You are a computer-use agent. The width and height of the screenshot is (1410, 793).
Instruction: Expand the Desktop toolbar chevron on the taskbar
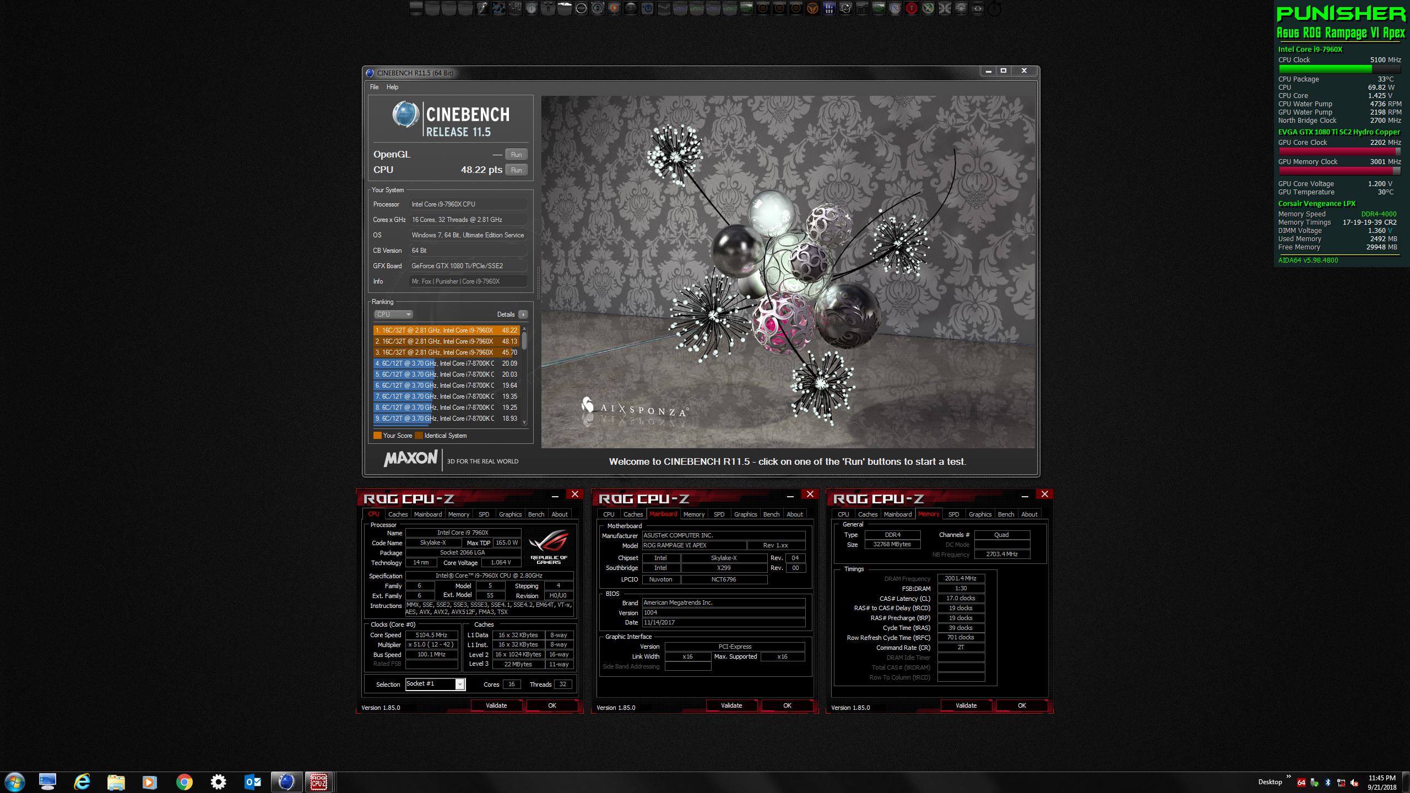click(x=1289, y=776)
